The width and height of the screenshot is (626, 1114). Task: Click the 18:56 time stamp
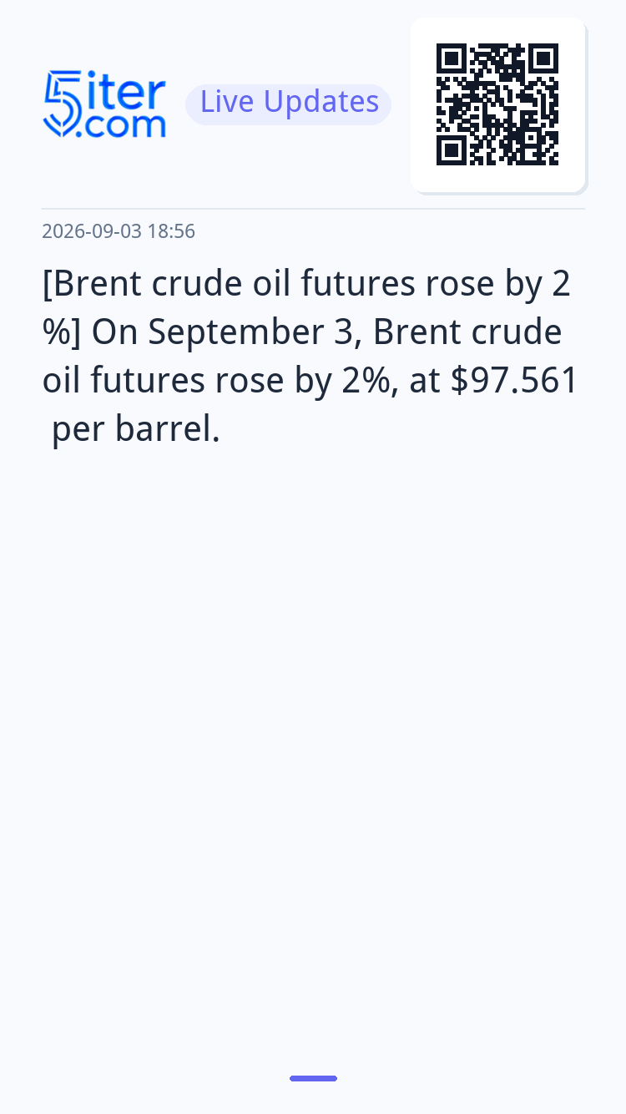[x=171, y=231]
